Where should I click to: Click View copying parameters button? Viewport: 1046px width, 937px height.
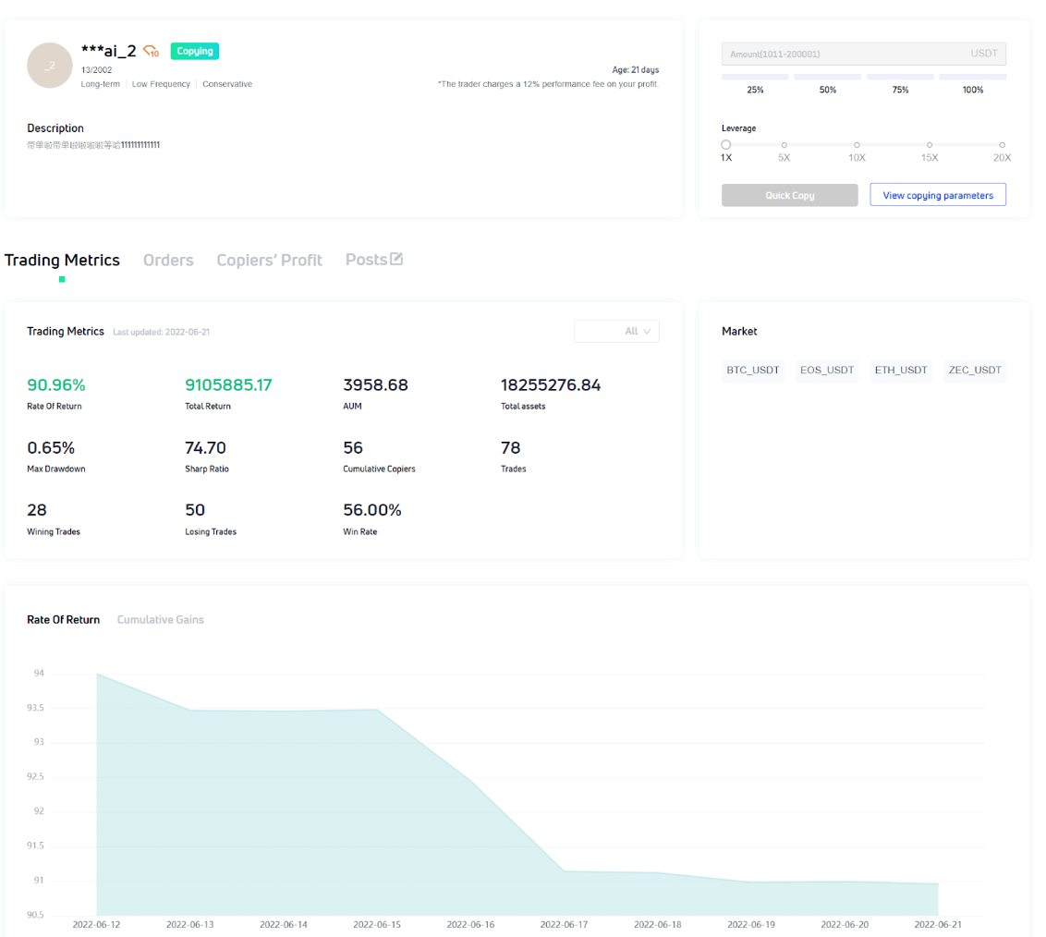click(937, 195)
